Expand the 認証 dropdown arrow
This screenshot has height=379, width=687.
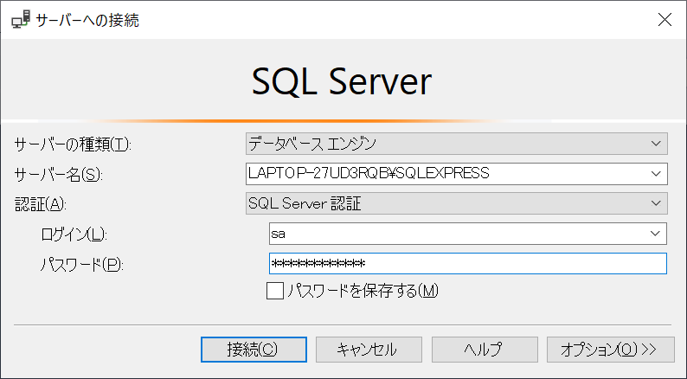[656, 203]
